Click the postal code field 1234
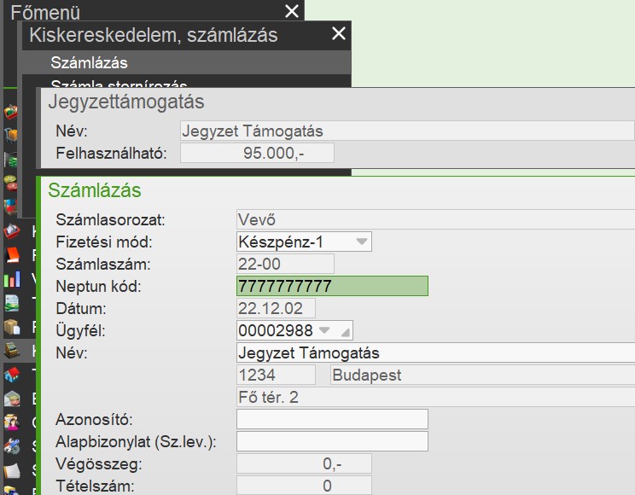The image size is (635, 495). coord(276,375)
